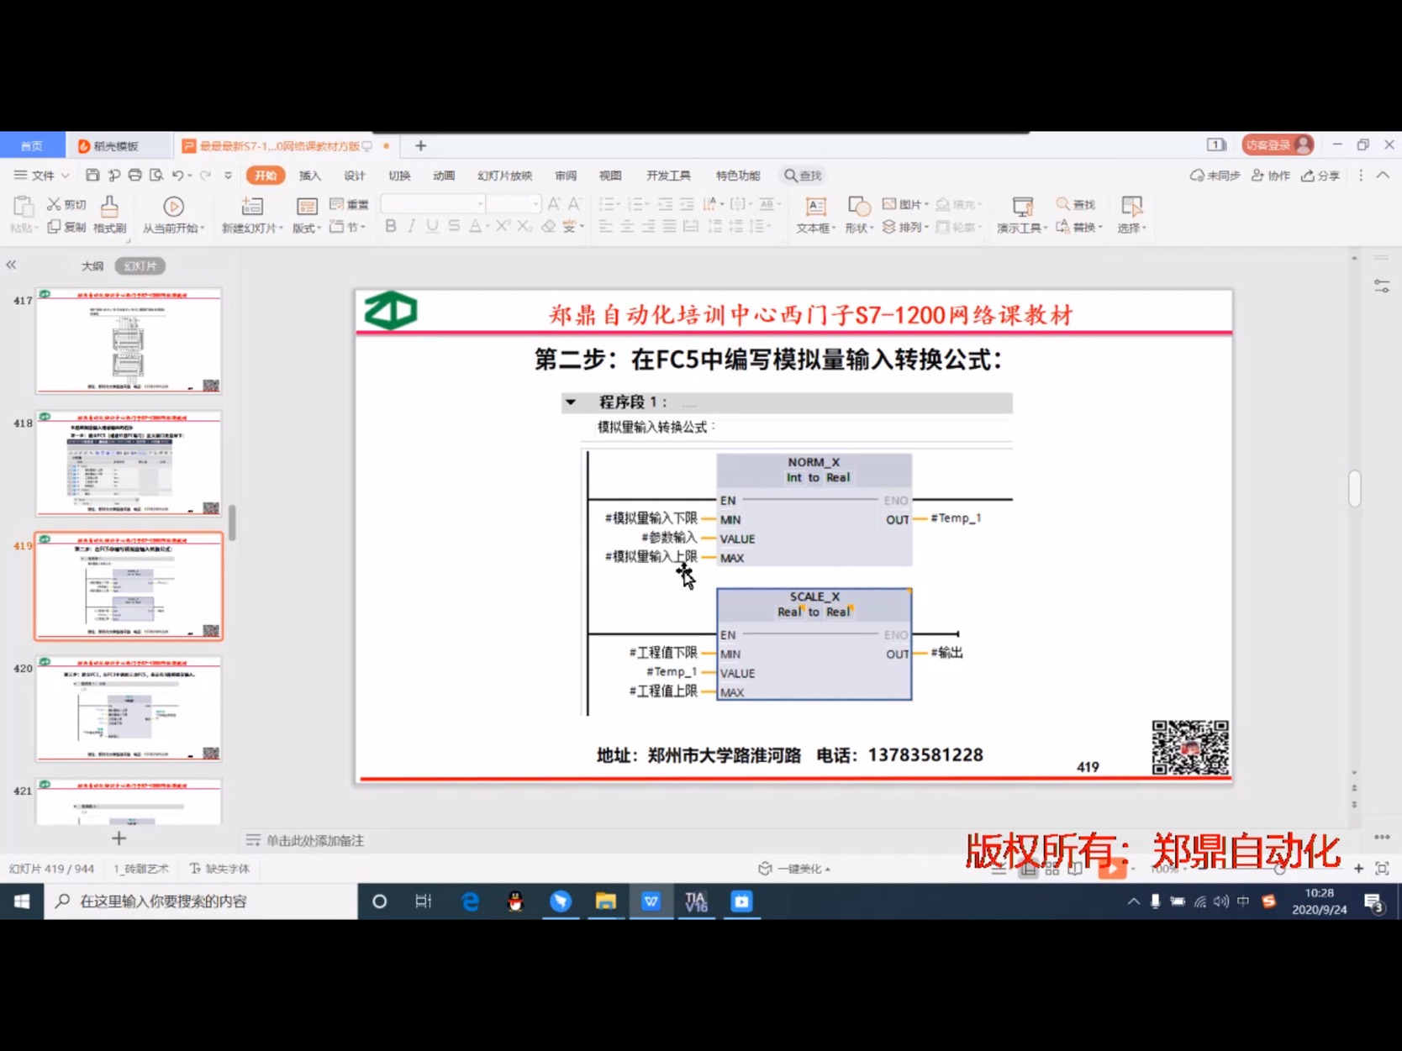The width and height of the screenshot is (1402, 1051).
Task: Open the shape Outline (轮廓) color option
Action: click(x=959, y=227)
